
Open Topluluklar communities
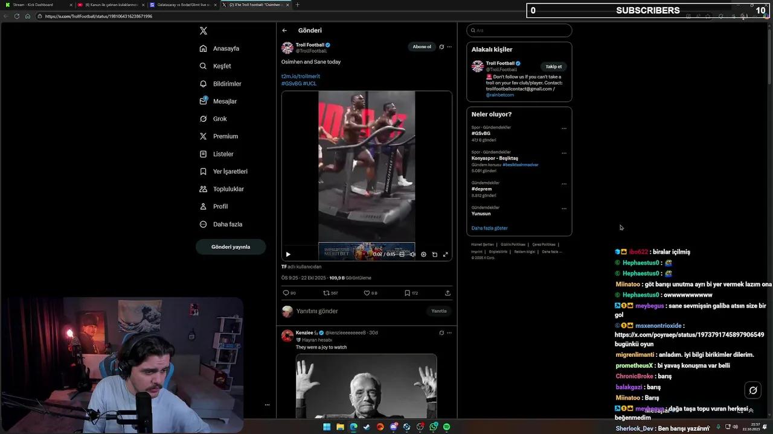coord(222,189)
